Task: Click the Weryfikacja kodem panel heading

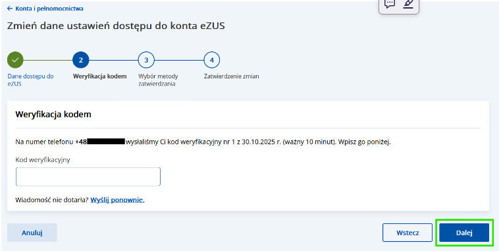Action: pyautogui.click(x=53, y=115)
